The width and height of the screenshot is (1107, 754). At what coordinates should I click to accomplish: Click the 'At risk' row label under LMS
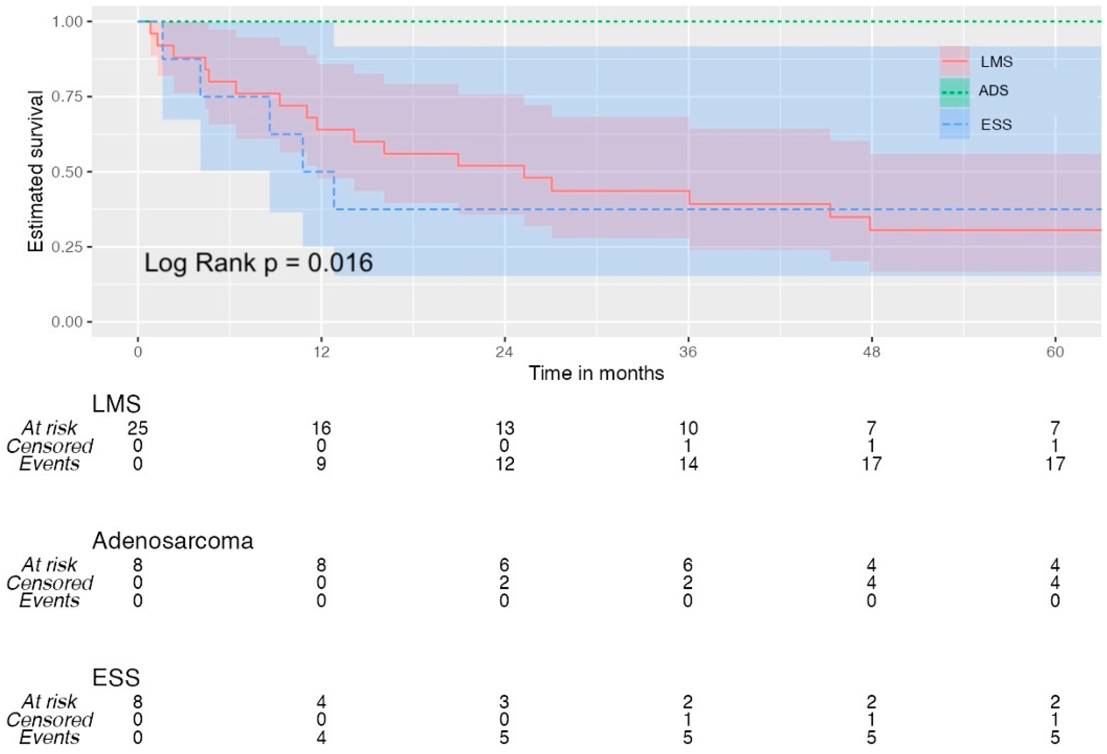click(49, 429)
